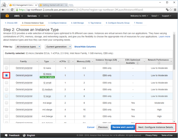
Task: Click the browser address bar URL
Action: (x=81, y=10)
